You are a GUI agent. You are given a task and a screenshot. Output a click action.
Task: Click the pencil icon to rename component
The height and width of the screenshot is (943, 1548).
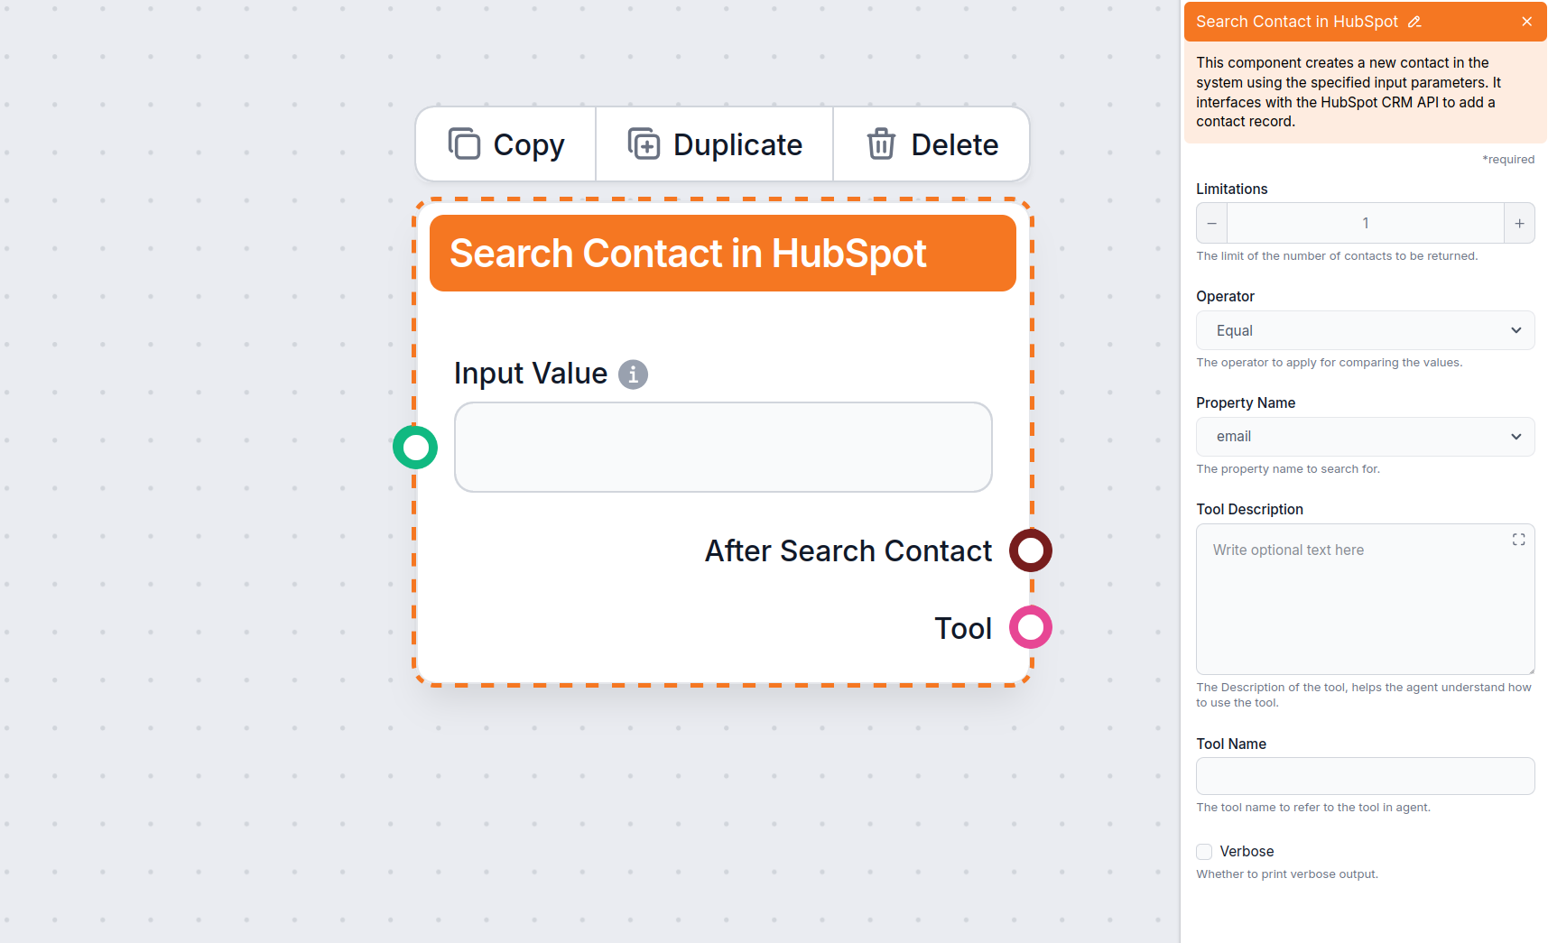point(1414,21)
